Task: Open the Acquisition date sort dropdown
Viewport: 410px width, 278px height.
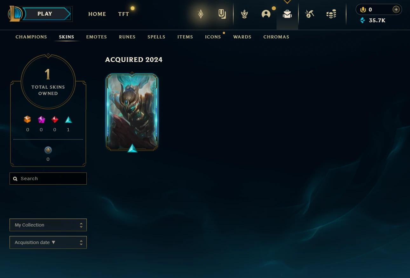Action: 48,242
